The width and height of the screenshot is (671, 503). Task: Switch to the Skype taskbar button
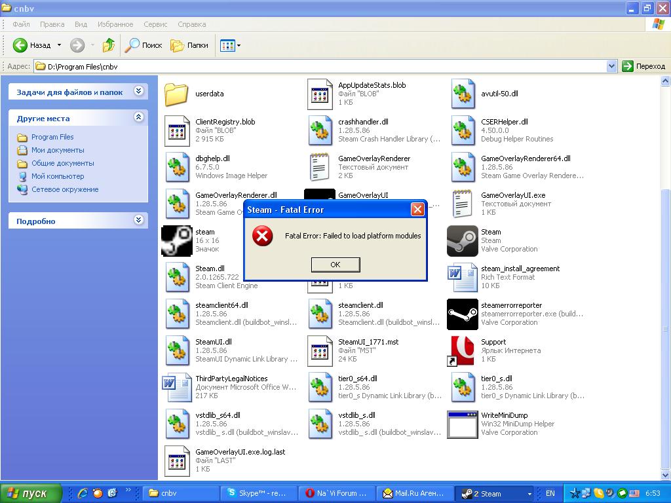(259, 493)
